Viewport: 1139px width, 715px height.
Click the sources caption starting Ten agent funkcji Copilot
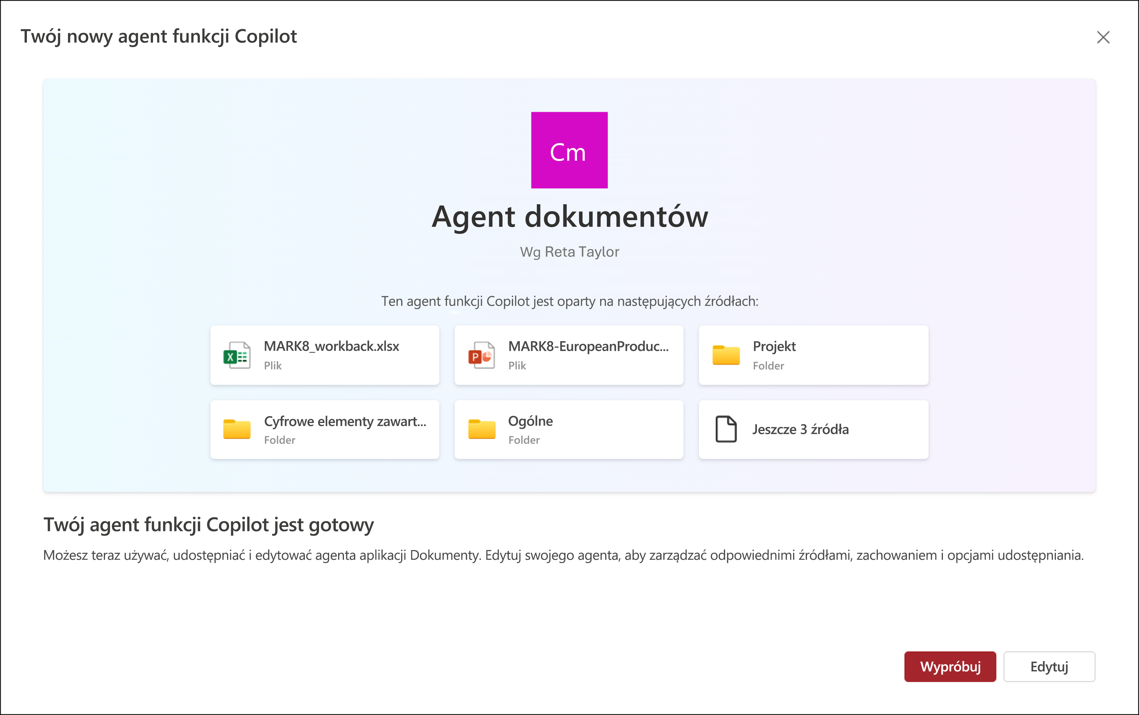[x=569, y=302]
